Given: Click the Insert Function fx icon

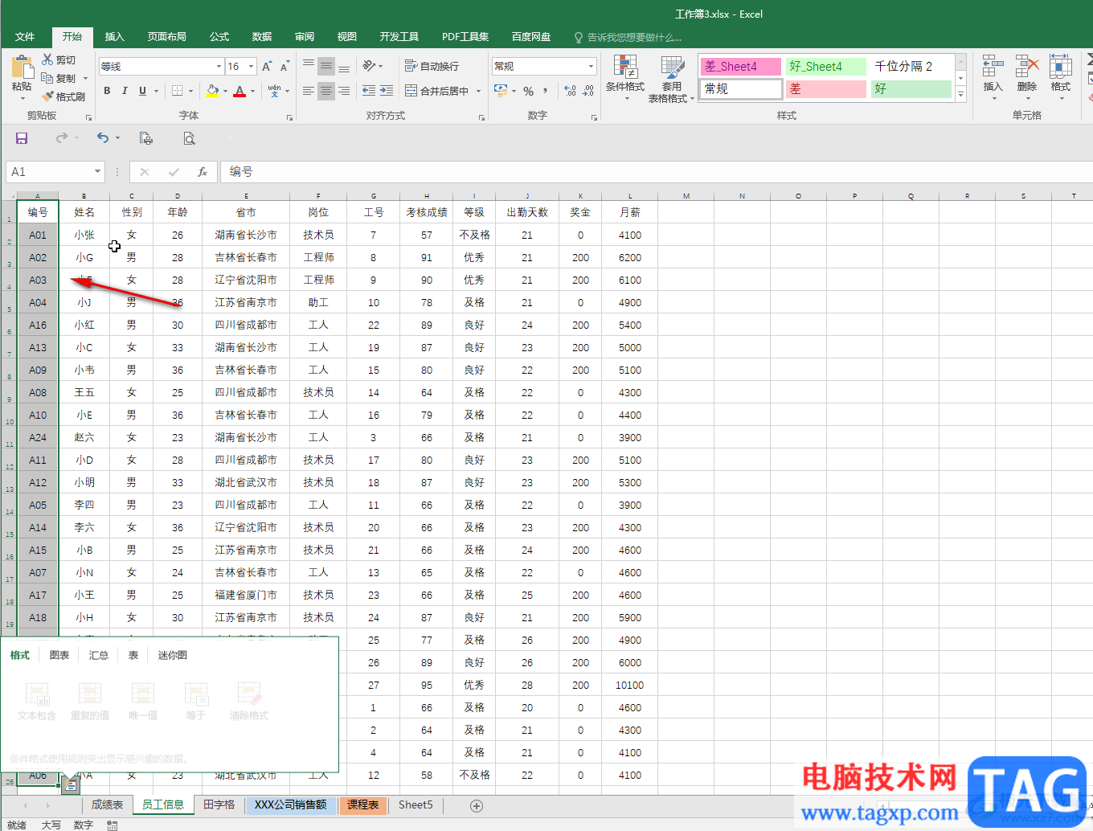Looking at the screenshot, I should 203,171.
